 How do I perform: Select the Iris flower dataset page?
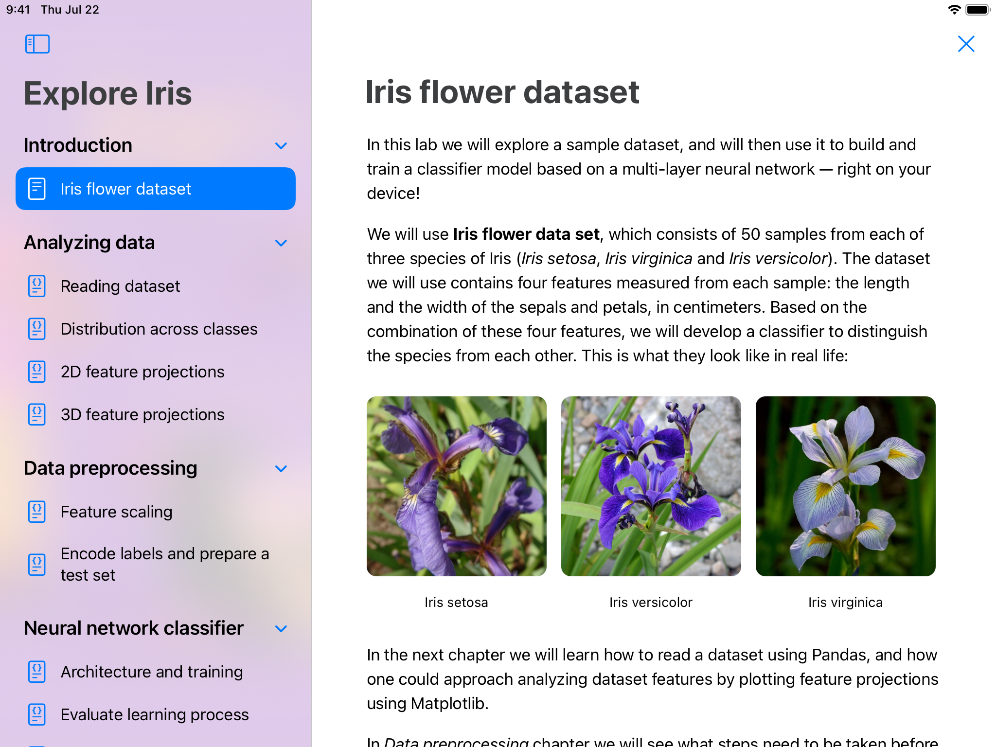(156, 189)
